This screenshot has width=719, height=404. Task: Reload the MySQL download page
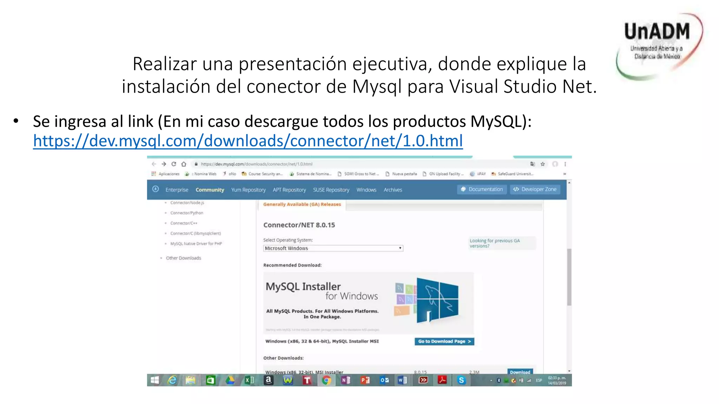[x=174, y=164]
